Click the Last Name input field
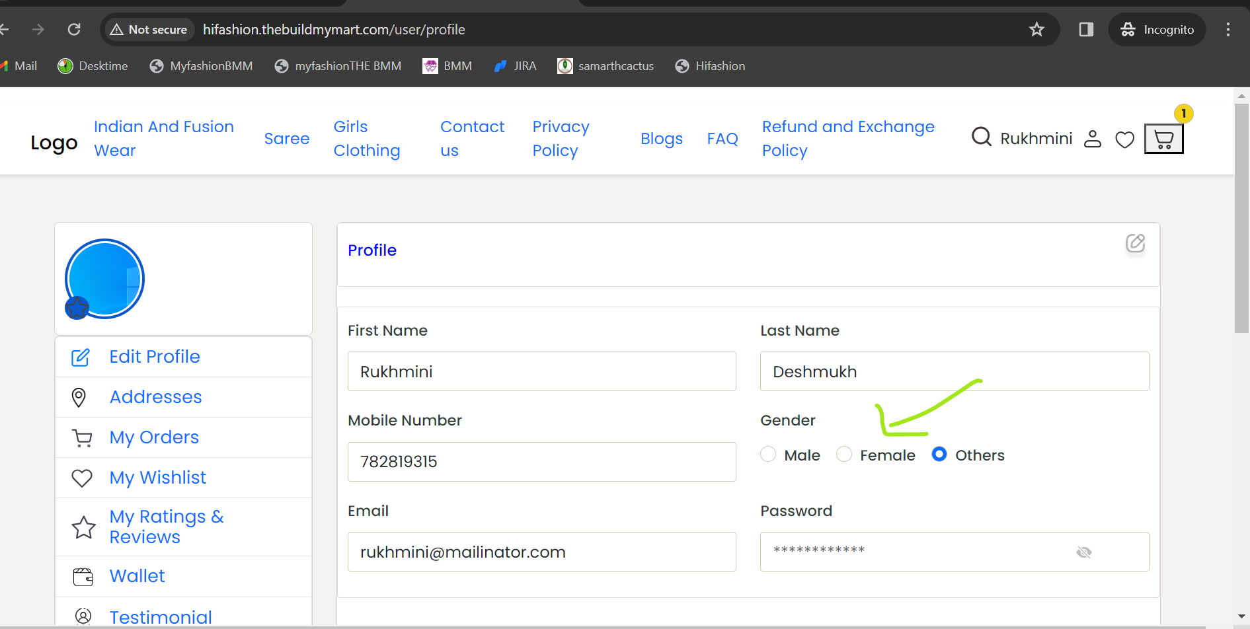 pyautogui.click(x=955, y=371)
